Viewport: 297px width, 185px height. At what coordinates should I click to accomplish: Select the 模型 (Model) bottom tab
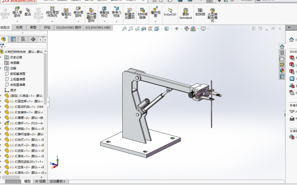pos(27,181)
